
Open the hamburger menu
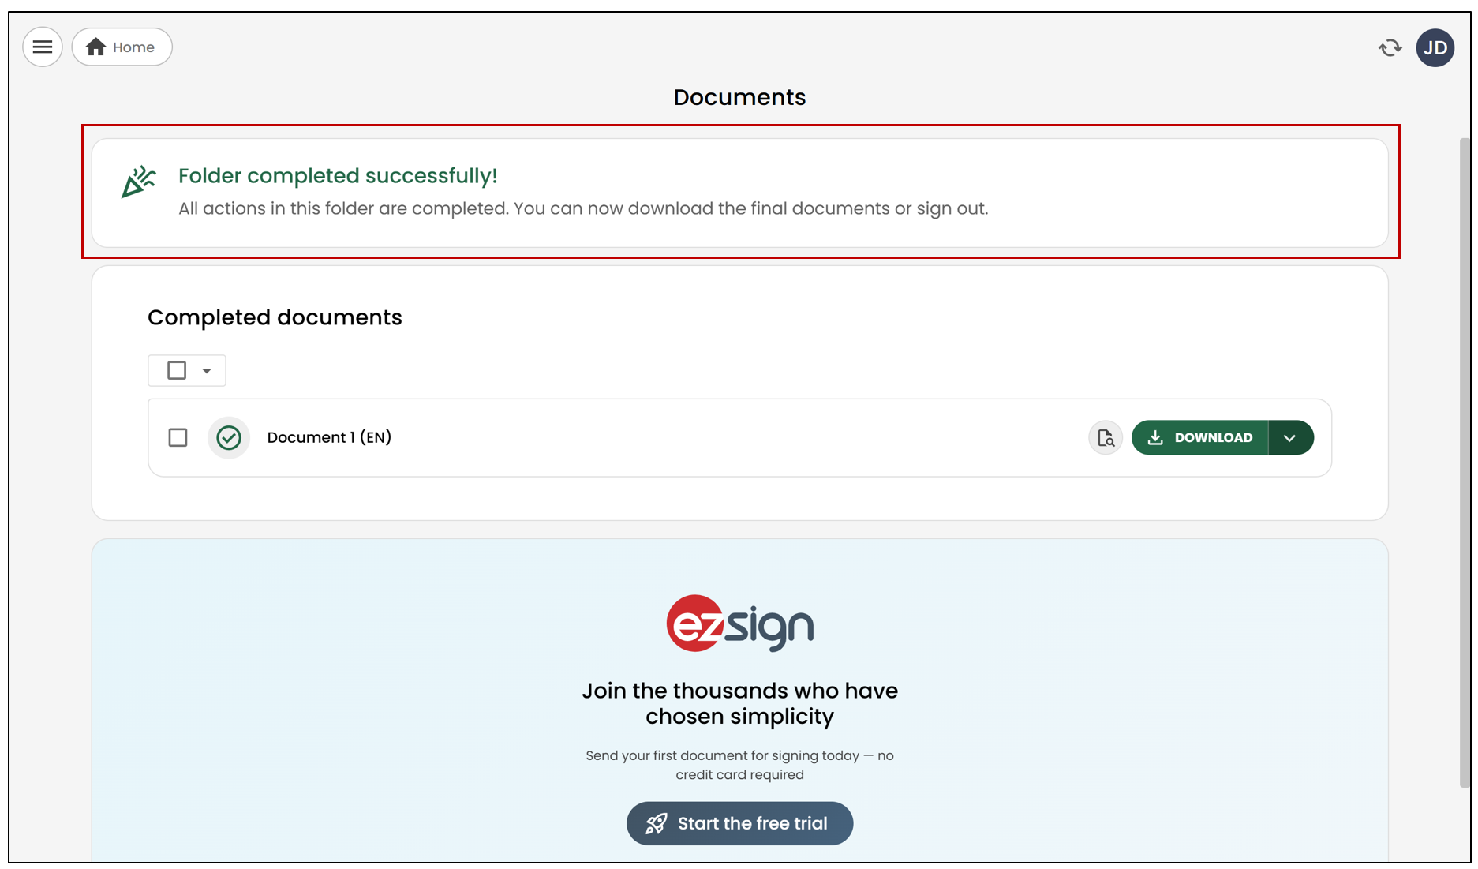[43, 47]
